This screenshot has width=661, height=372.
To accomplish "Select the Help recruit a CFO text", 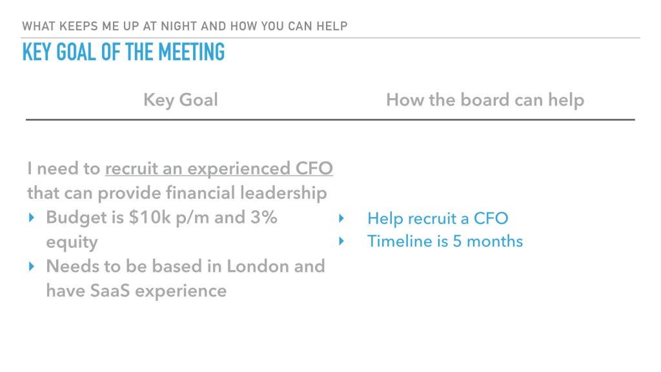I will (438, 218).
